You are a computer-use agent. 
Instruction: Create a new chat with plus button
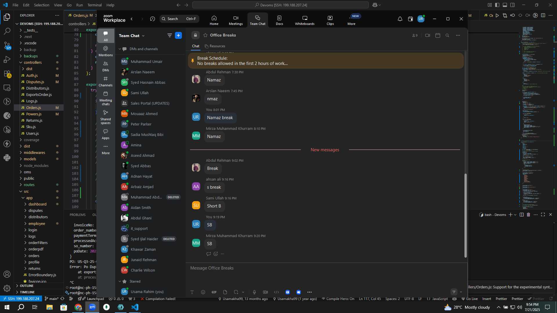(x=178, y=35)
